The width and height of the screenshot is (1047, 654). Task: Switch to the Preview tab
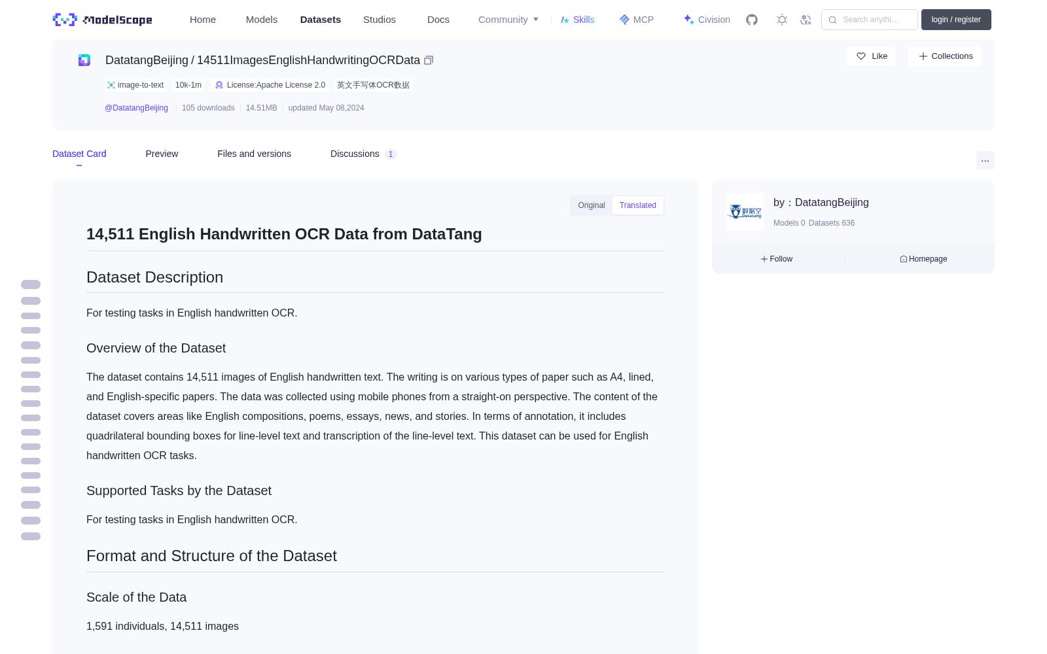pos(162,154)
